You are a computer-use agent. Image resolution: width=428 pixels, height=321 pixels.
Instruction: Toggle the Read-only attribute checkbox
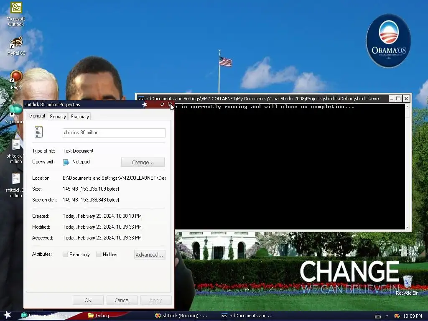[65, 255]
